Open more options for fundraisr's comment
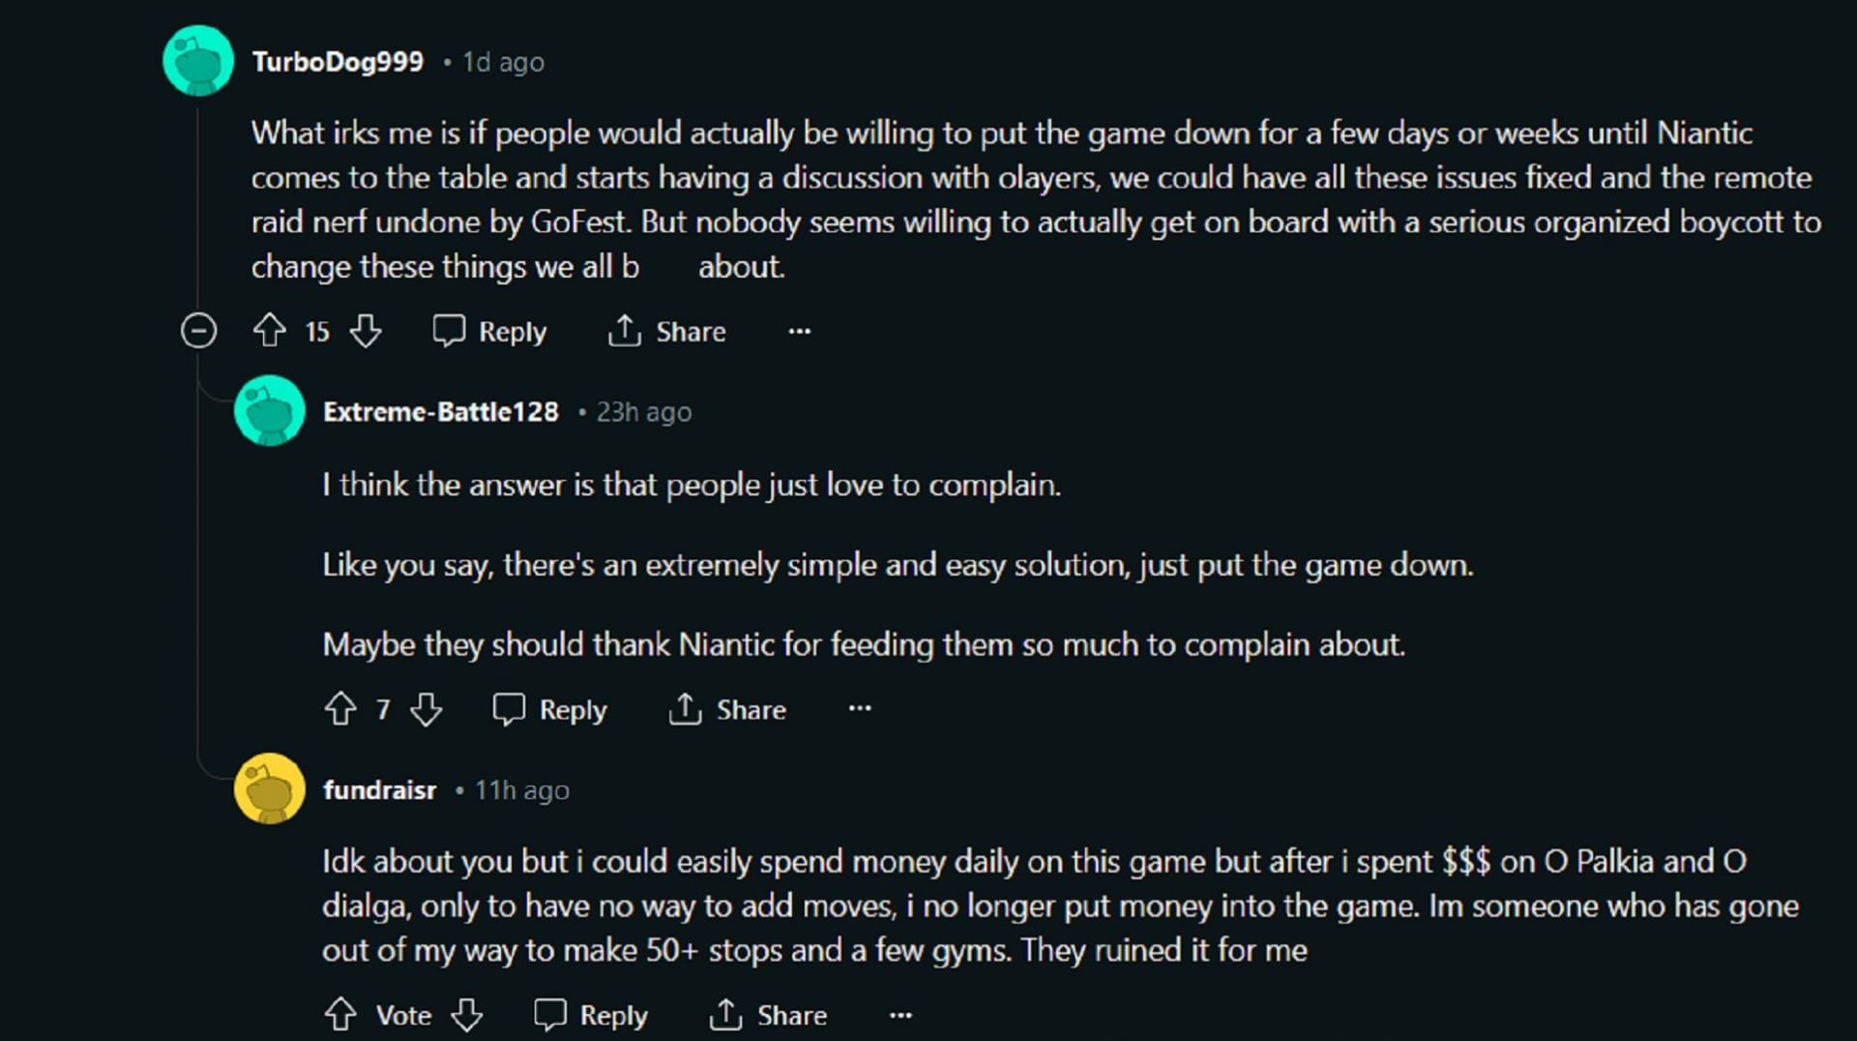This screenshot has width=1857, height=1041. click(x=899, y=1014)
